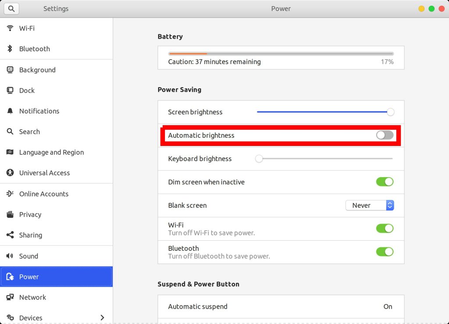Image resolution: width=449 pixels, height=324 pixels.
Task: Click the Notifications bell icon
Action: point(10,111)
